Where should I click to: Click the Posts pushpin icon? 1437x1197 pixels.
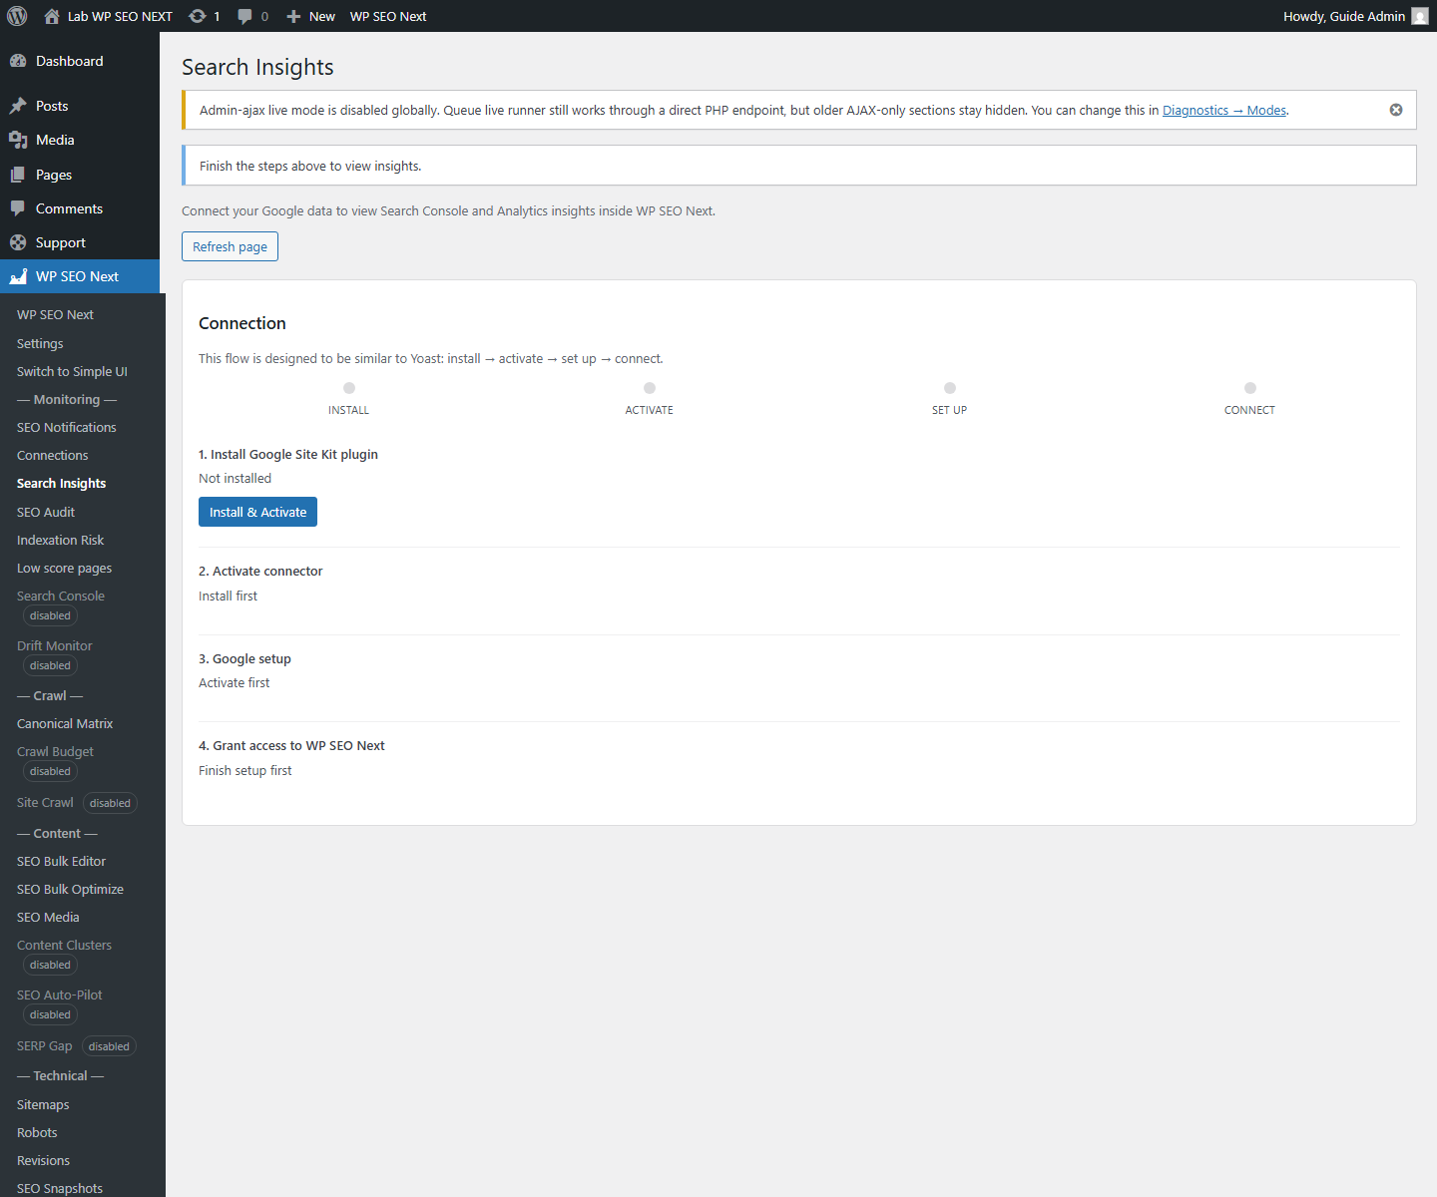tap(18, 106)
